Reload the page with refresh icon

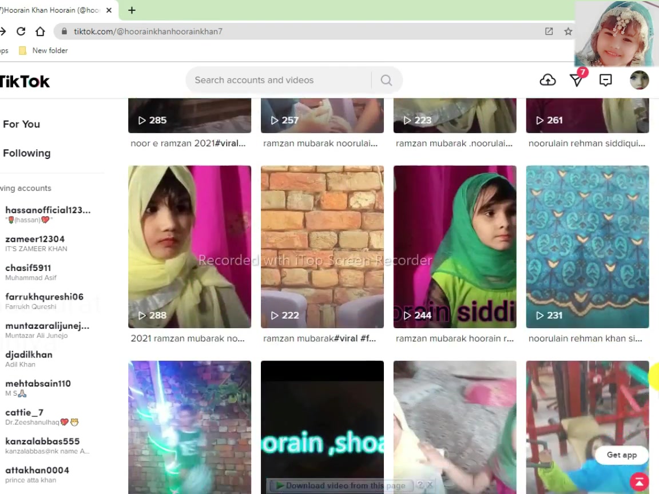(x=21, y=31)
